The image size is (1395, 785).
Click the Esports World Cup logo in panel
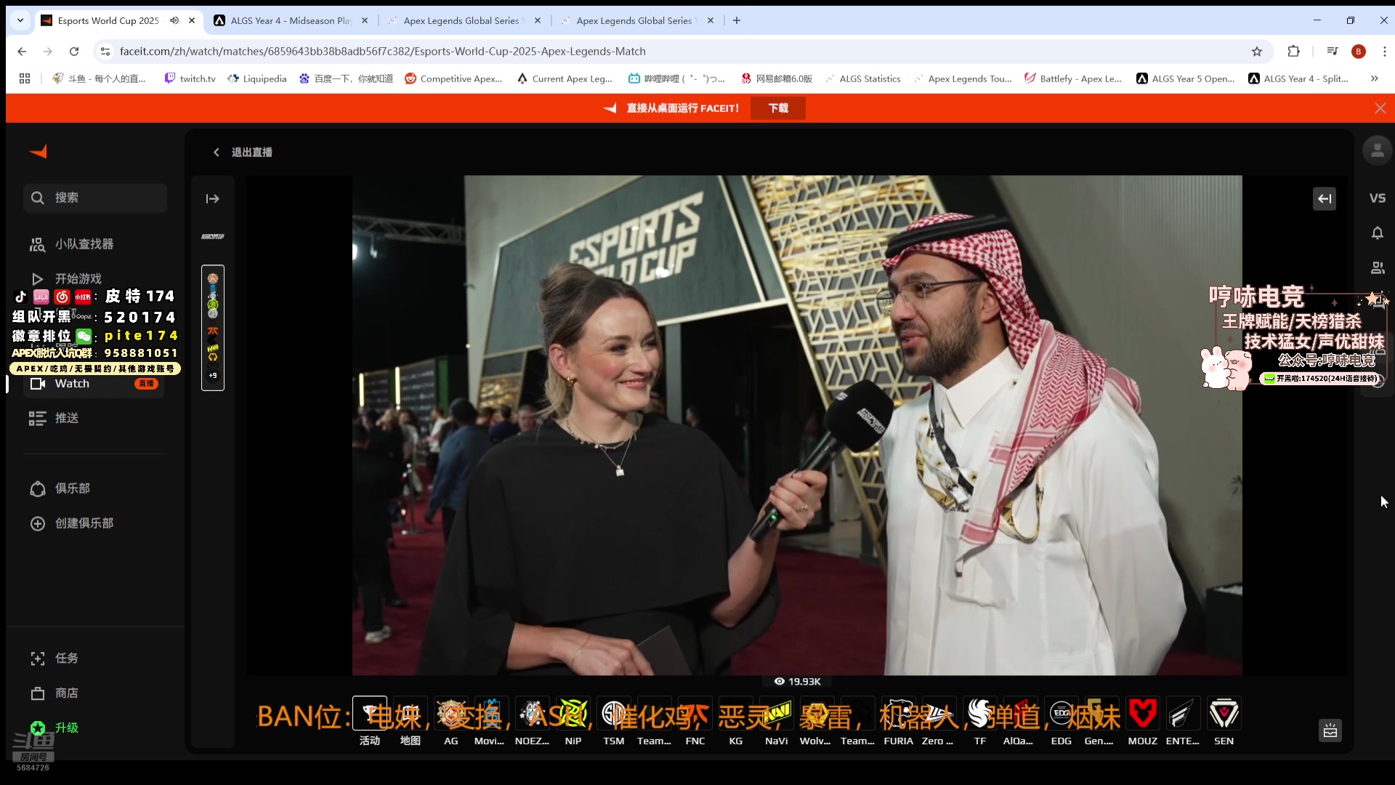pos(213,236)
